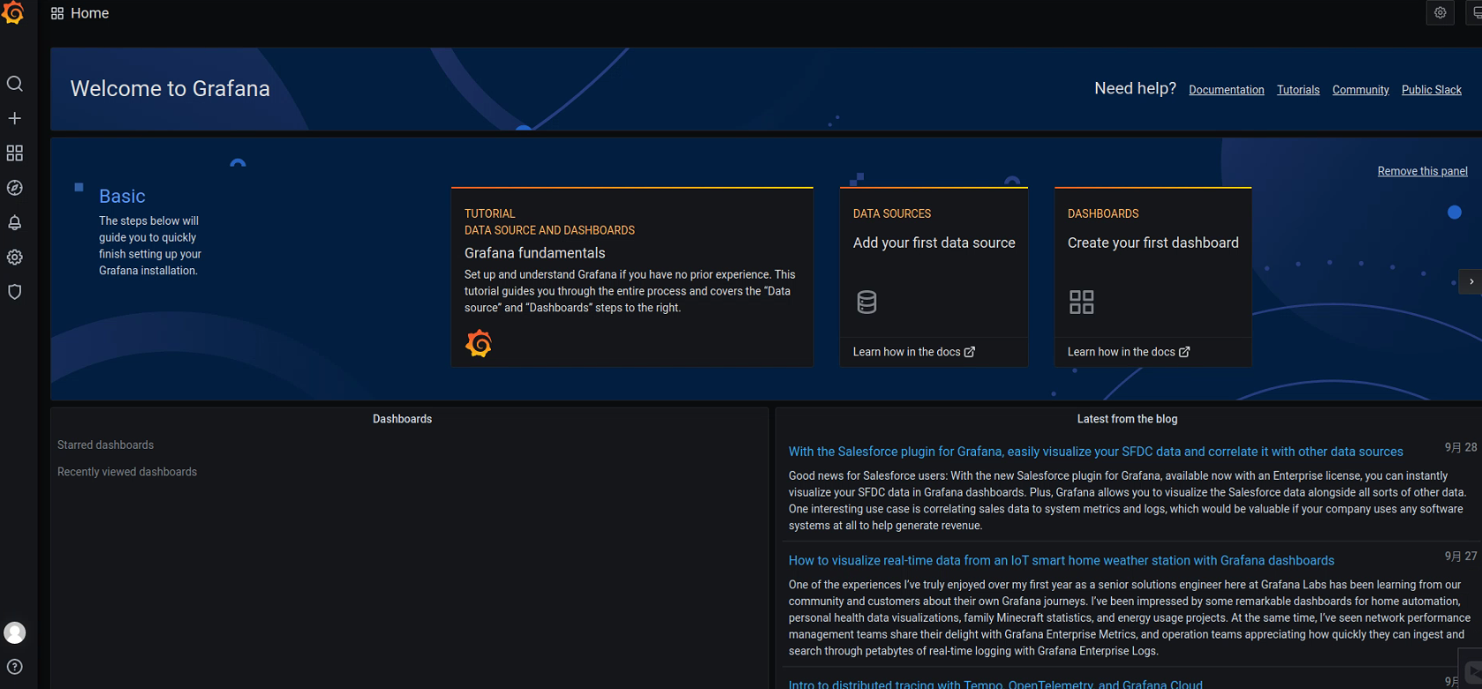Click the Dashboards panel title
This screenshot has height=689, width=1482.
(x=402, y=419)
